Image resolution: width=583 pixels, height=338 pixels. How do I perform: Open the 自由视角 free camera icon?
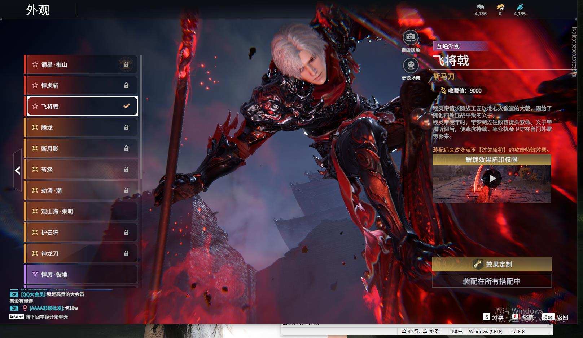411,37
